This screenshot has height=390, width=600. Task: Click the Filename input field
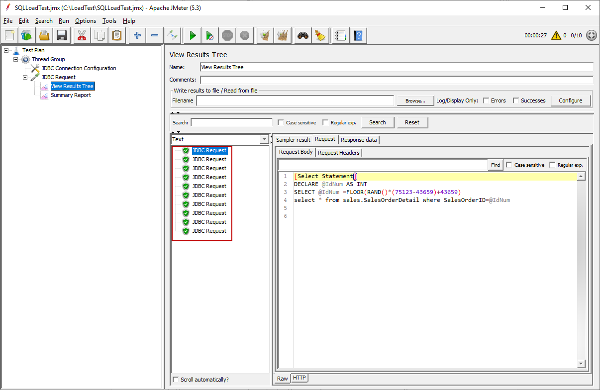point(296,100)
